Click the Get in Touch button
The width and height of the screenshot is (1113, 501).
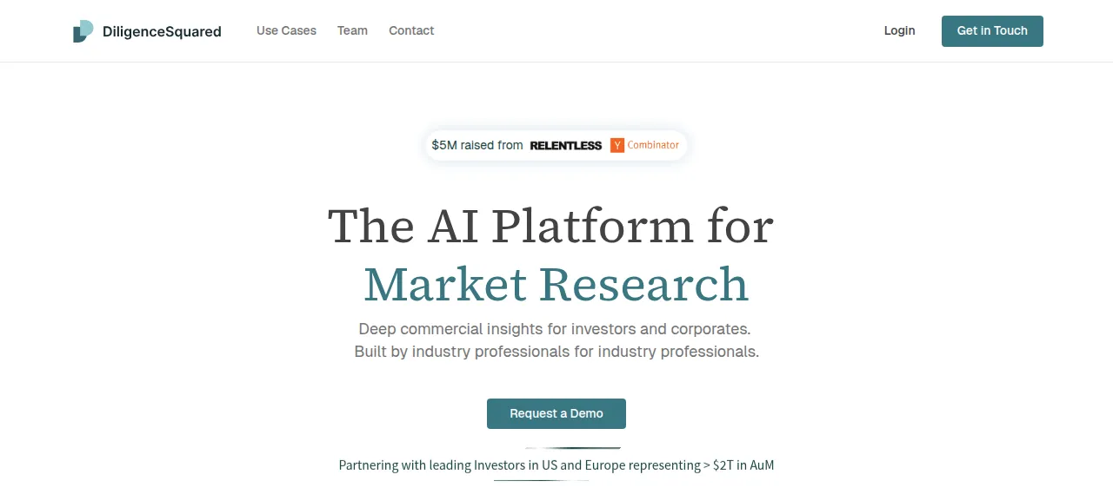[x=992, y=31]
